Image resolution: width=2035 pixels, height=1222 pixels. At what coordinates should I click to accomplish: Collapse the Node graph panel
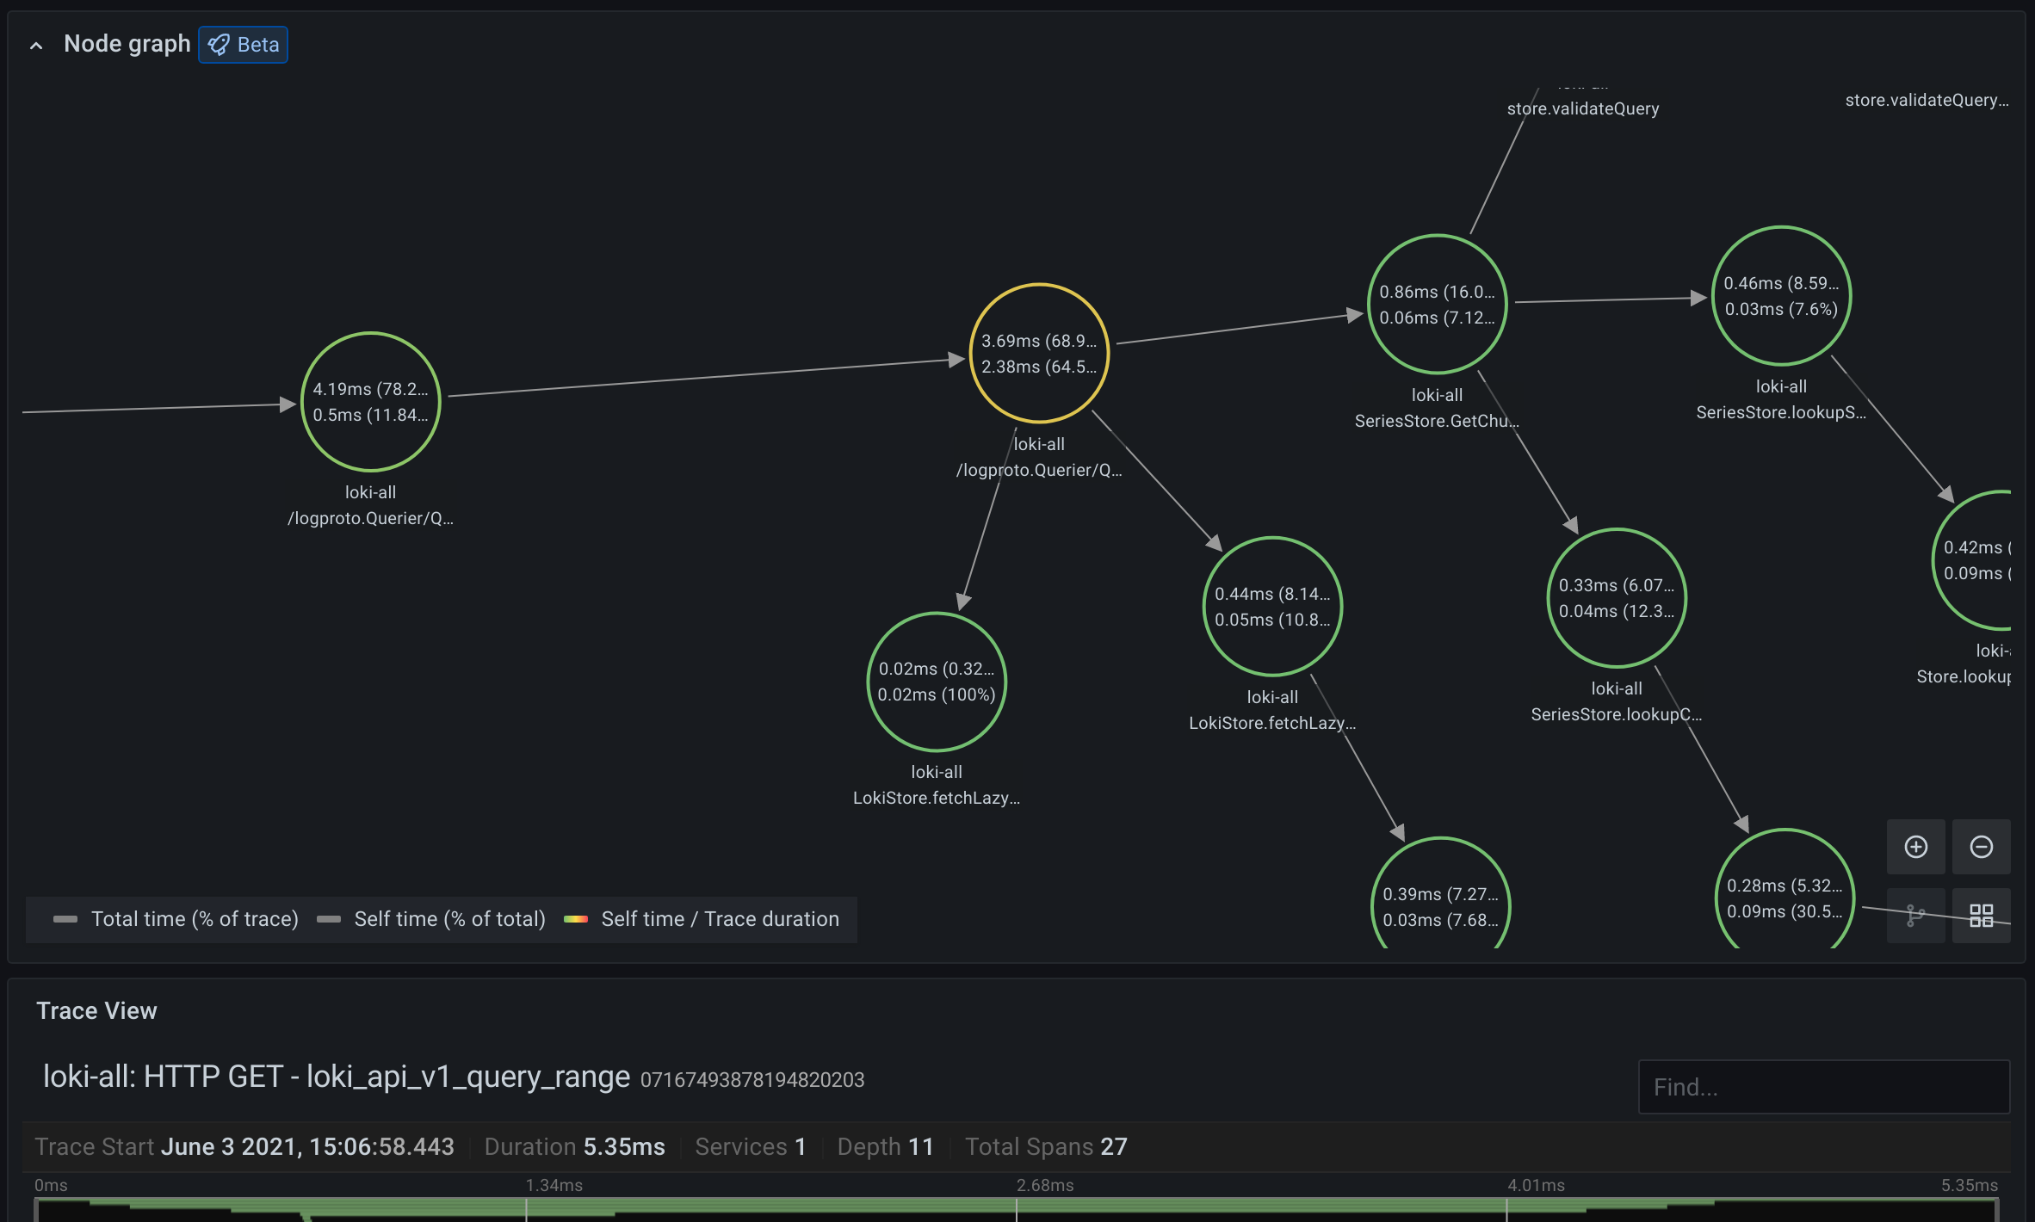tap(35, 44)
